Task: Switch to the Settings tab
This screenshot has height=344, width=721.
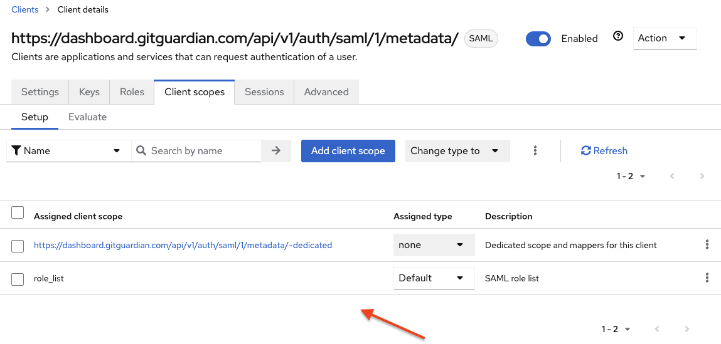Action: (40, 92)
